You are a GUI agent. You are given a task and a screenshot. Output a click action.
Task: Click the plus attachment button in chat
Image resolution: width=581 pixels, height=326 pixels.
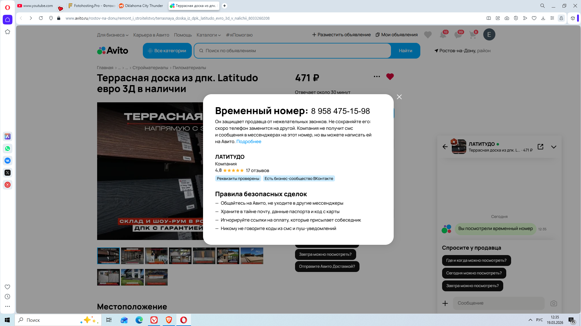[445, 303]
